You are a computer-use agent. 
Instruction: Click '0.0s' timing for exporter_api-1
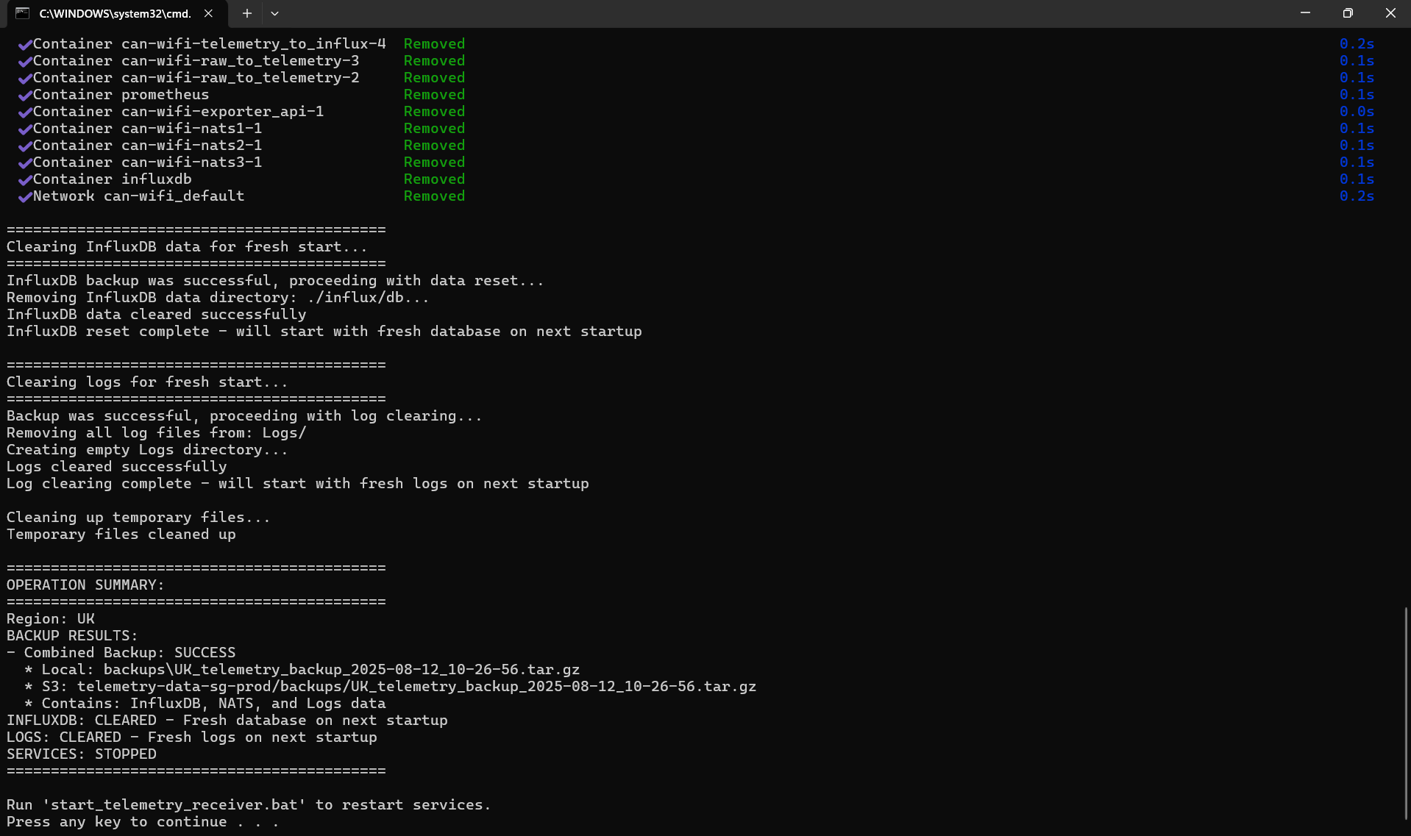tap(1357, 112)
